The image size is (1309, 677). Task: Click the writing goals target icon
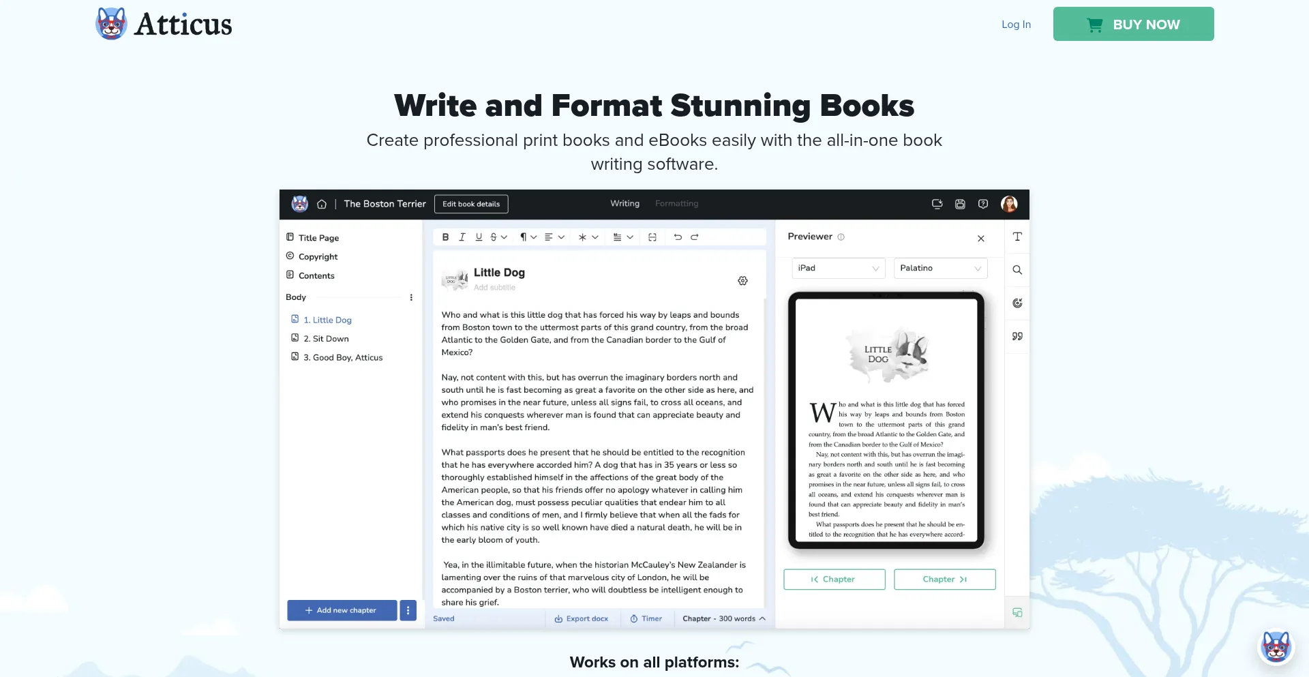(1017, 303)
